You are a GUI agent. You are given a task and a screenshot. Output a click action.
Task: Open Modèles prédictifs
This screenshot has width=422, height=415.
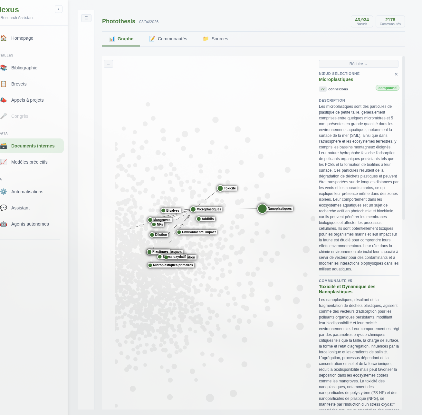pos(29,162)
